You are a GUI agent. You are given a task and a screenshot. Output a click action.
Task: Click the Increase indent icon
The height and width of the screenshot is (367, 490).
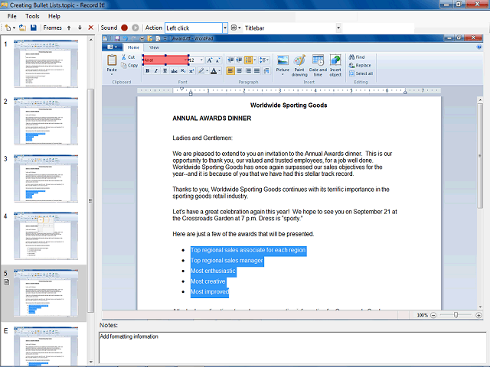239,60
